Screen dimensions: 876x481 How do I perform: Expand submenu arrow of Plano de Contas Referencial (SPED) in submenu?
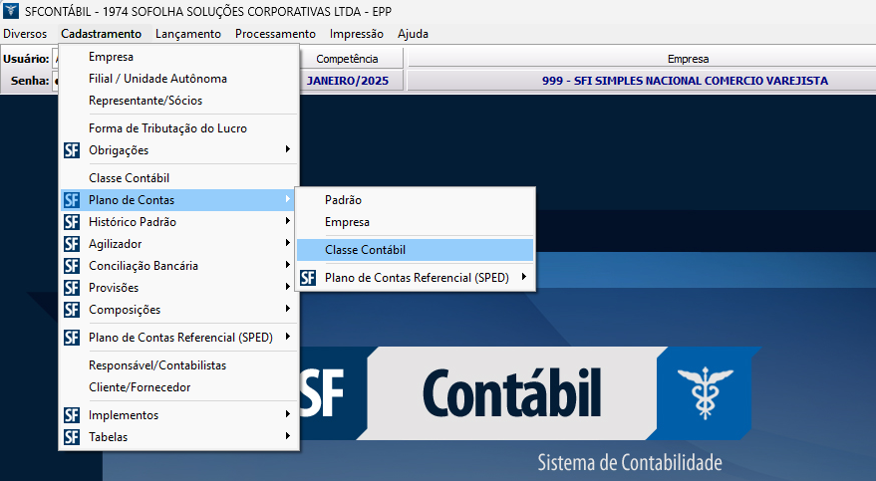[x=524, y=278]
